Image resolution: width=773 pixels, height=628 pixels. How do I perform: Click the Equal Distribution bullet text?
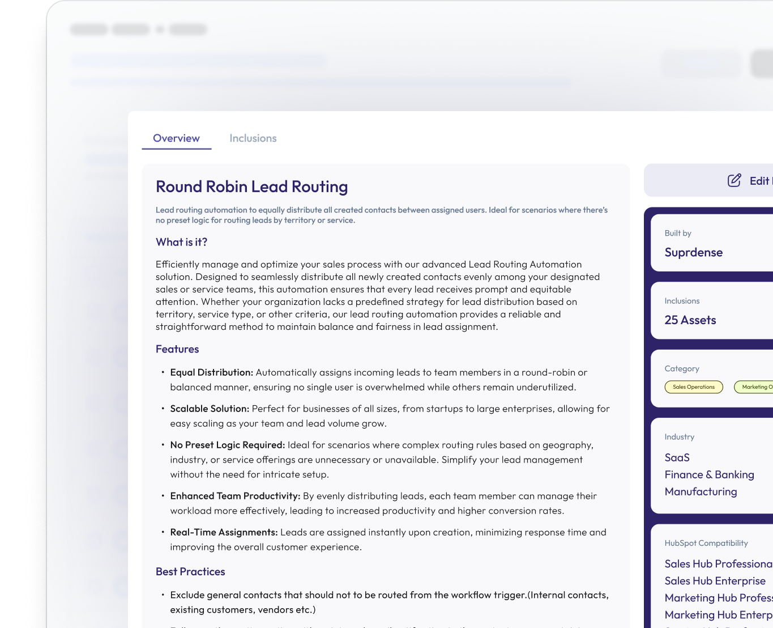211,372
